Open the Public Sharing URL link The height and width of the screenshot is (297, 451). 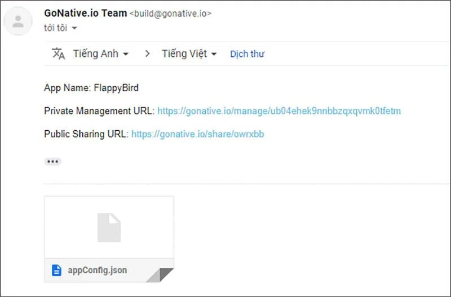(198, 134)
